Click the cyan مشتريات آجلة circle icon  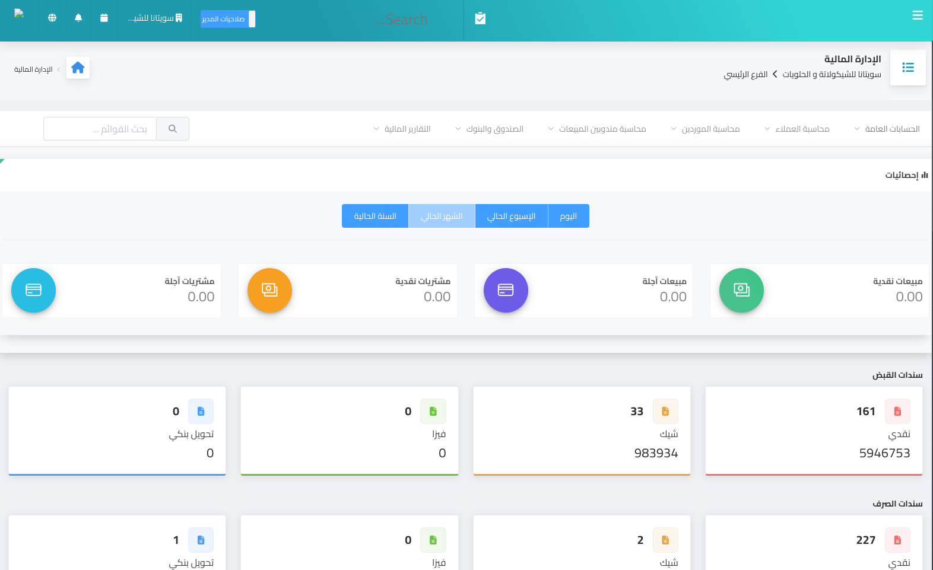(x=33, y=290)
